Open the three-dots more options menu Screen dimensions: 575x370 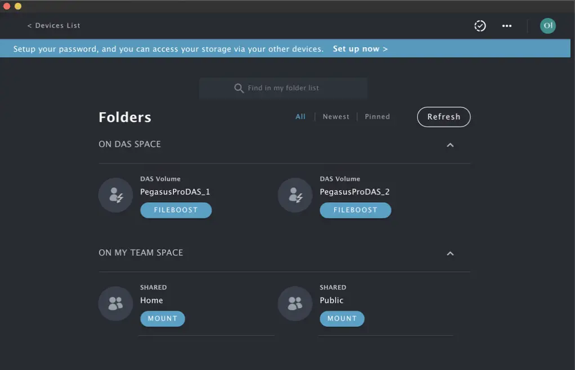coord(507,26)
